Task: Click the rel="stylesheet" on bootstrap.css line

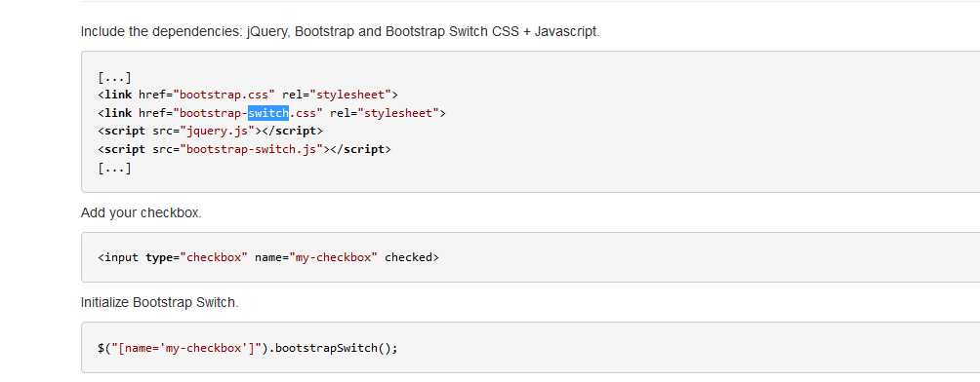Action: tap(336, 95)
